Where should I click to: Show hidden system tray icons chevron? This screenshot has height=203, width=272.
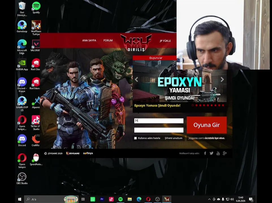(x=210, y=199)
